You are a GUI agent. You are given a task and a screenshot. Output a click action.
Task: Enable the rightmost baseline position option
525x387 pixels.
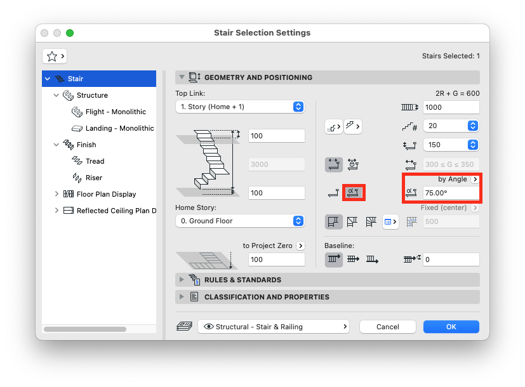pos(371,259)
